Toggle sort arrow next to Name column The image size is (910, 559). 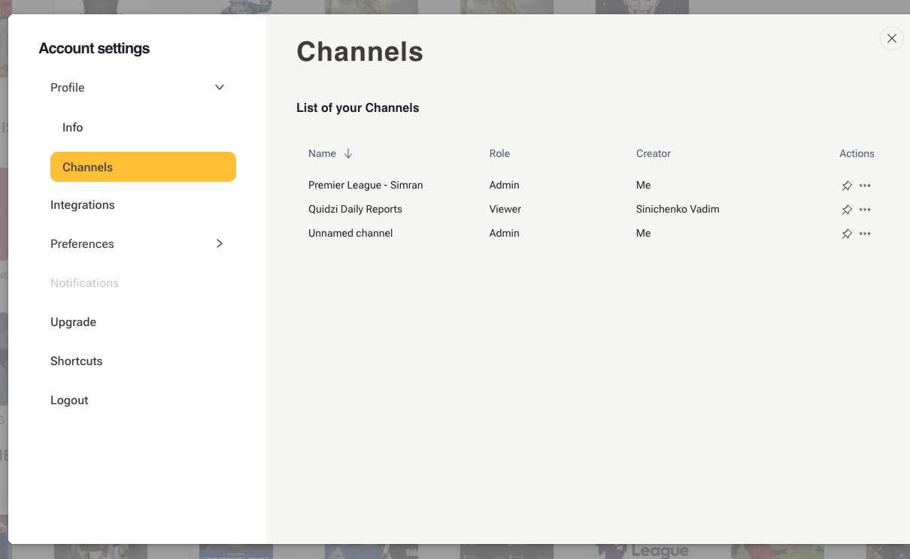348,153
